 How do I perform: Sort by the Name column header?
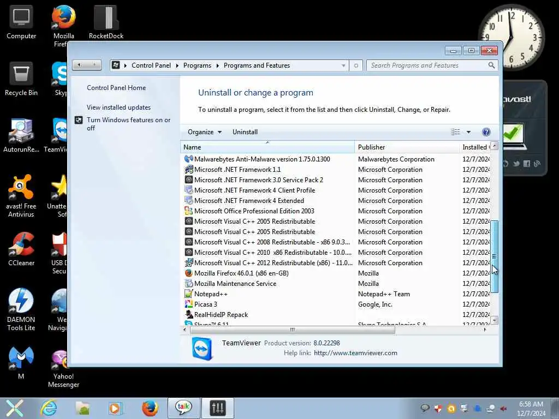267,147
